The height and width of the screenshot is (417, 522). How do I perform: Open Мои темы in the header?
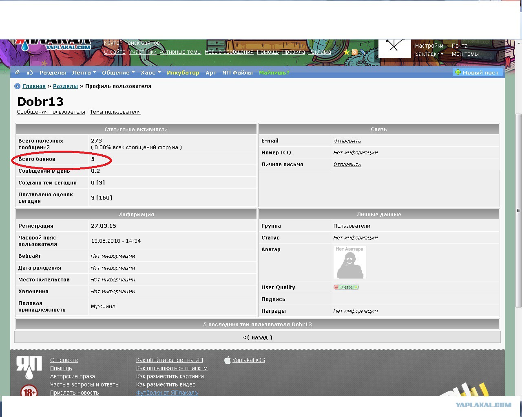pyautogui.click(x=465, y=54)
